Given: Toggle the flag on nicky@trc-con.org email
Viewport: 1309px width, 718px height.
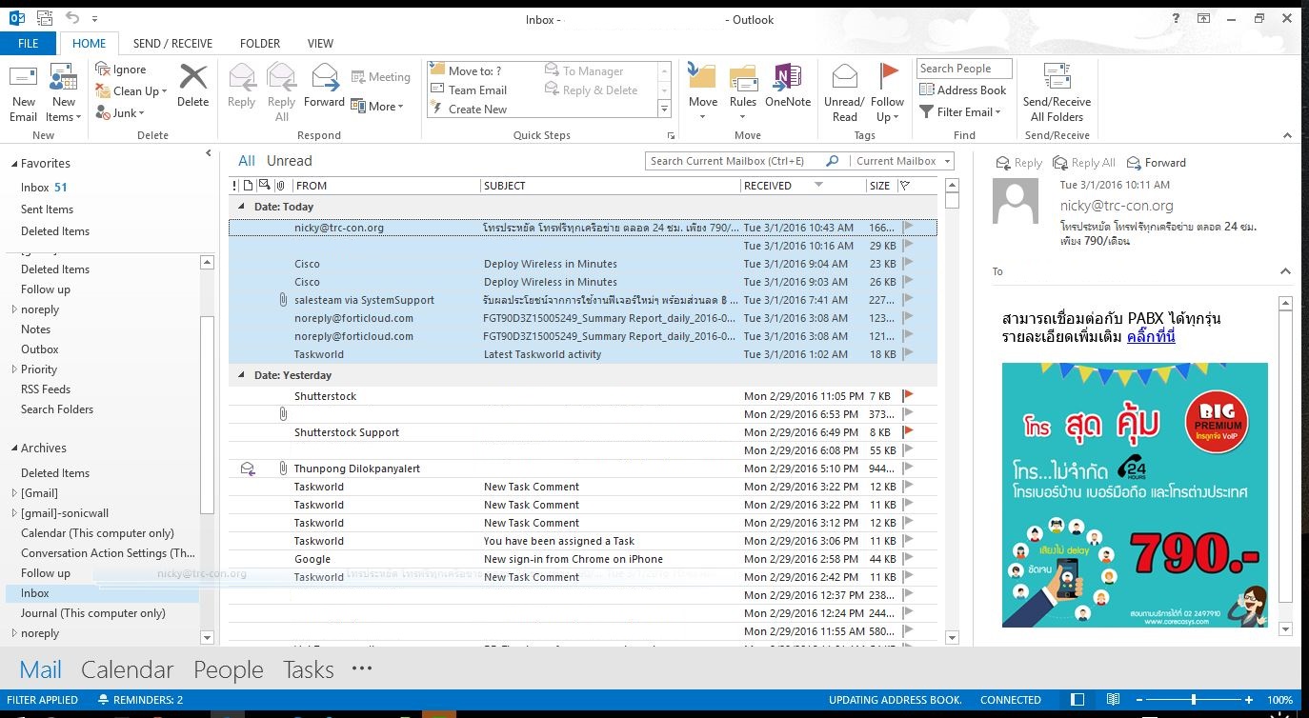Looking at the screenshot, I should click(x=908, y=227).
